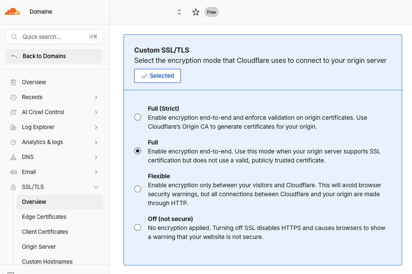The image size is (412, 274).
Task: Focus the Quick search field
Action: pyautogui.click(x=54, y=37)
